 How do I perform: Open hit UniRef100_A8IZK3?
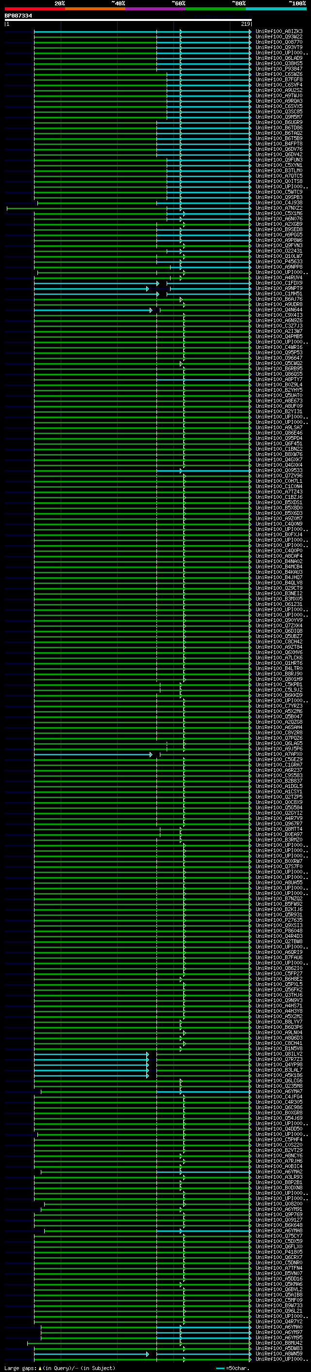[279, 32]
